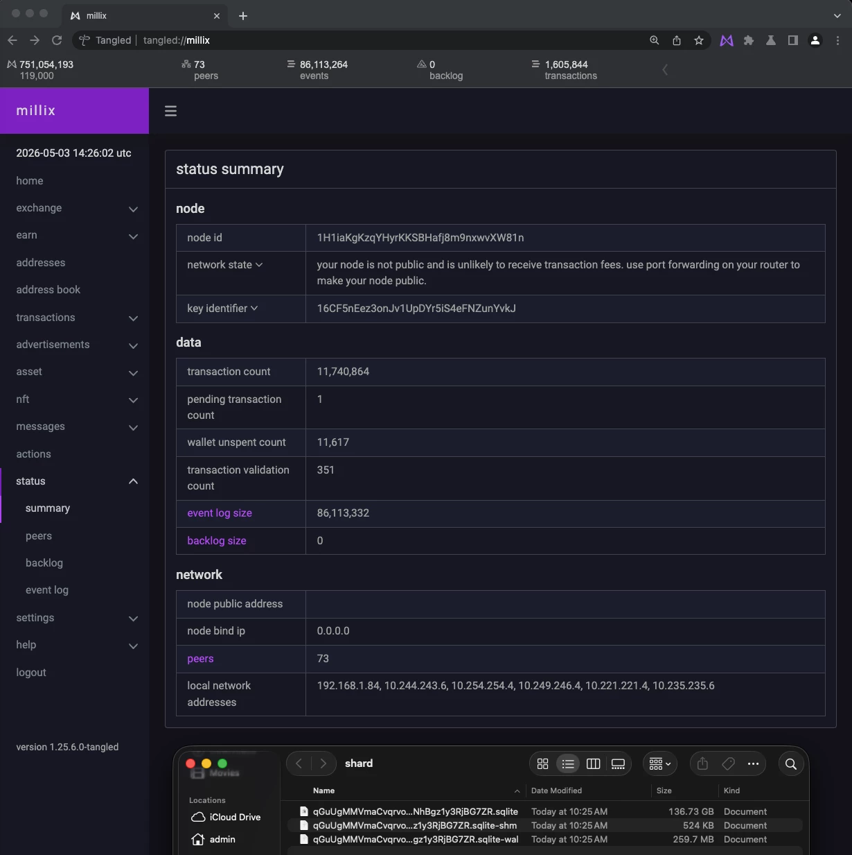Image resolution: width=852 pixels, height=855 pixels.
Task: Click the Finder share icon
Action: click(702, 763)
